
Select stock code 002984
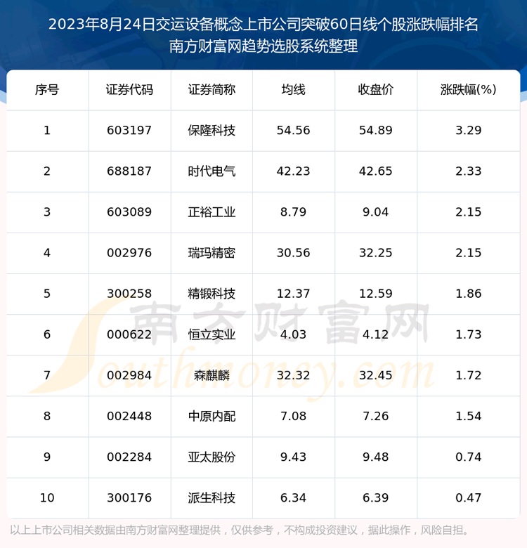(x=129, y=375)
